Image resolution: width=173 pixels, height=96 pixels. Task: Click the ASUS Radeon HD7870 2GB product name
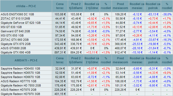(x=19, y=90)
